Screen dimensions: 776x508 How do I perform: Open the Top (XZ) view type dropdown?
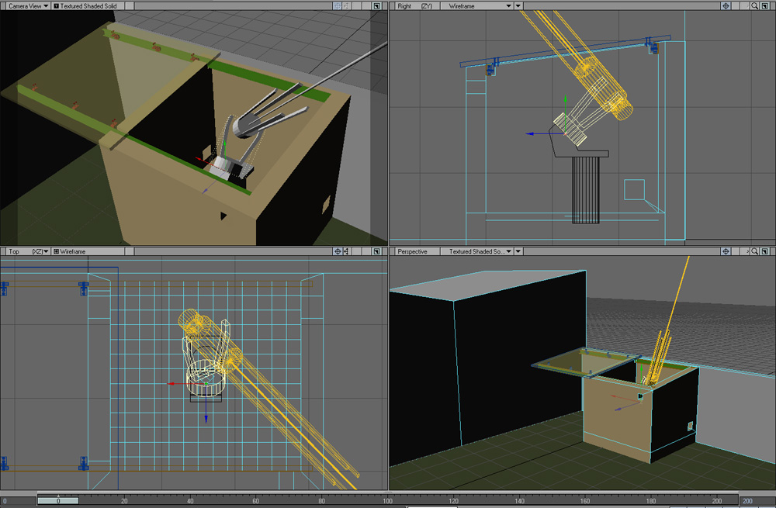point(26,251)
